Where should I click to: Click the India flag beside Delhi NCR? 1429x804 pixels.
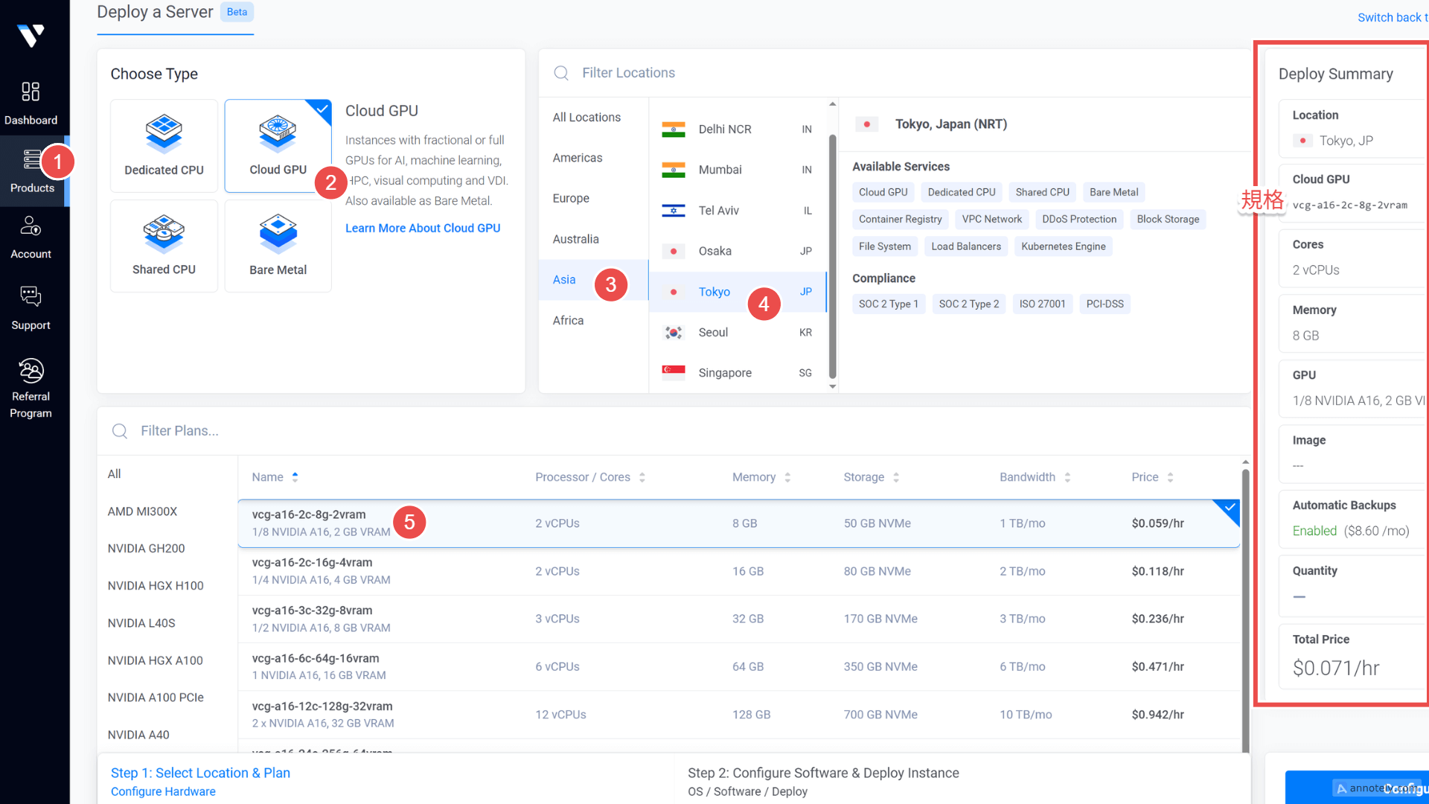674,130
